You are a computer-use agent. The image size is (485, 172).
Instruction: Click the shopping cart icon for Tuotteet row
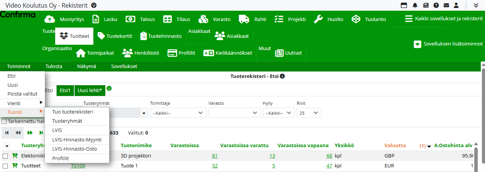[x=15, y=166]
